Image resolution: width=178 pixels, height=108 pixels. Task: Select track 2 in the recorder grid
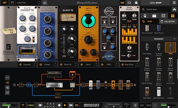tap(48, 104)
